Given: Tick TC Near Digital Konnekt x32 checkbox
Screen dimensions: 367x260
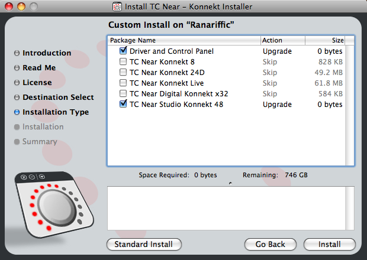Looking at the screenshot, I should [x=123, y=94].
